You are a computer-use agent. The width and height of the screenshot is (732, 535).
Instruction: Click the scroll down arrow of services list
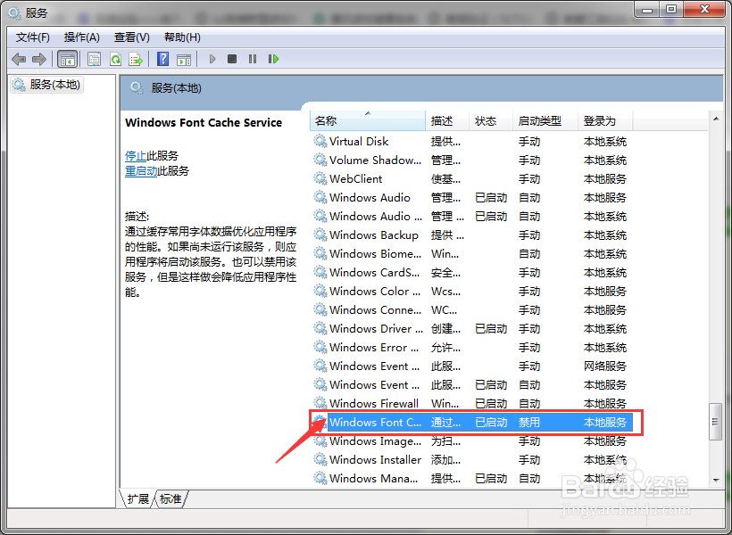point(716,480)
